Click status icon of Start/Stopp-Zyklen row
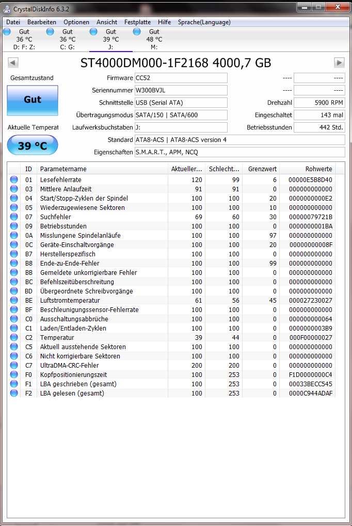This screenshot has width=352, height=526. [x=14, y=198]
